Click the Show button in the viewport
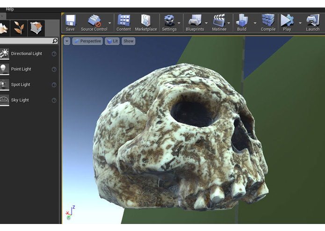The height and width of the screenshot is (231, 325). tap(128, 41)
